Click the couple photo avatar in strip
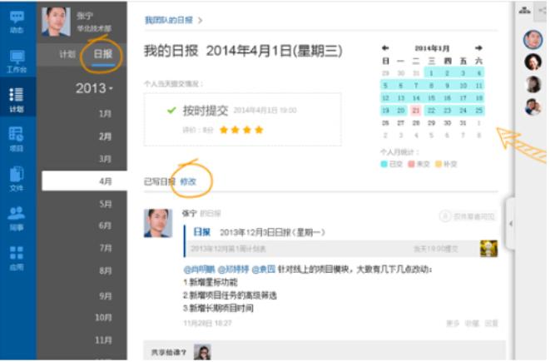Viewport: 550px width, 362px height. [x=533, y=107]
